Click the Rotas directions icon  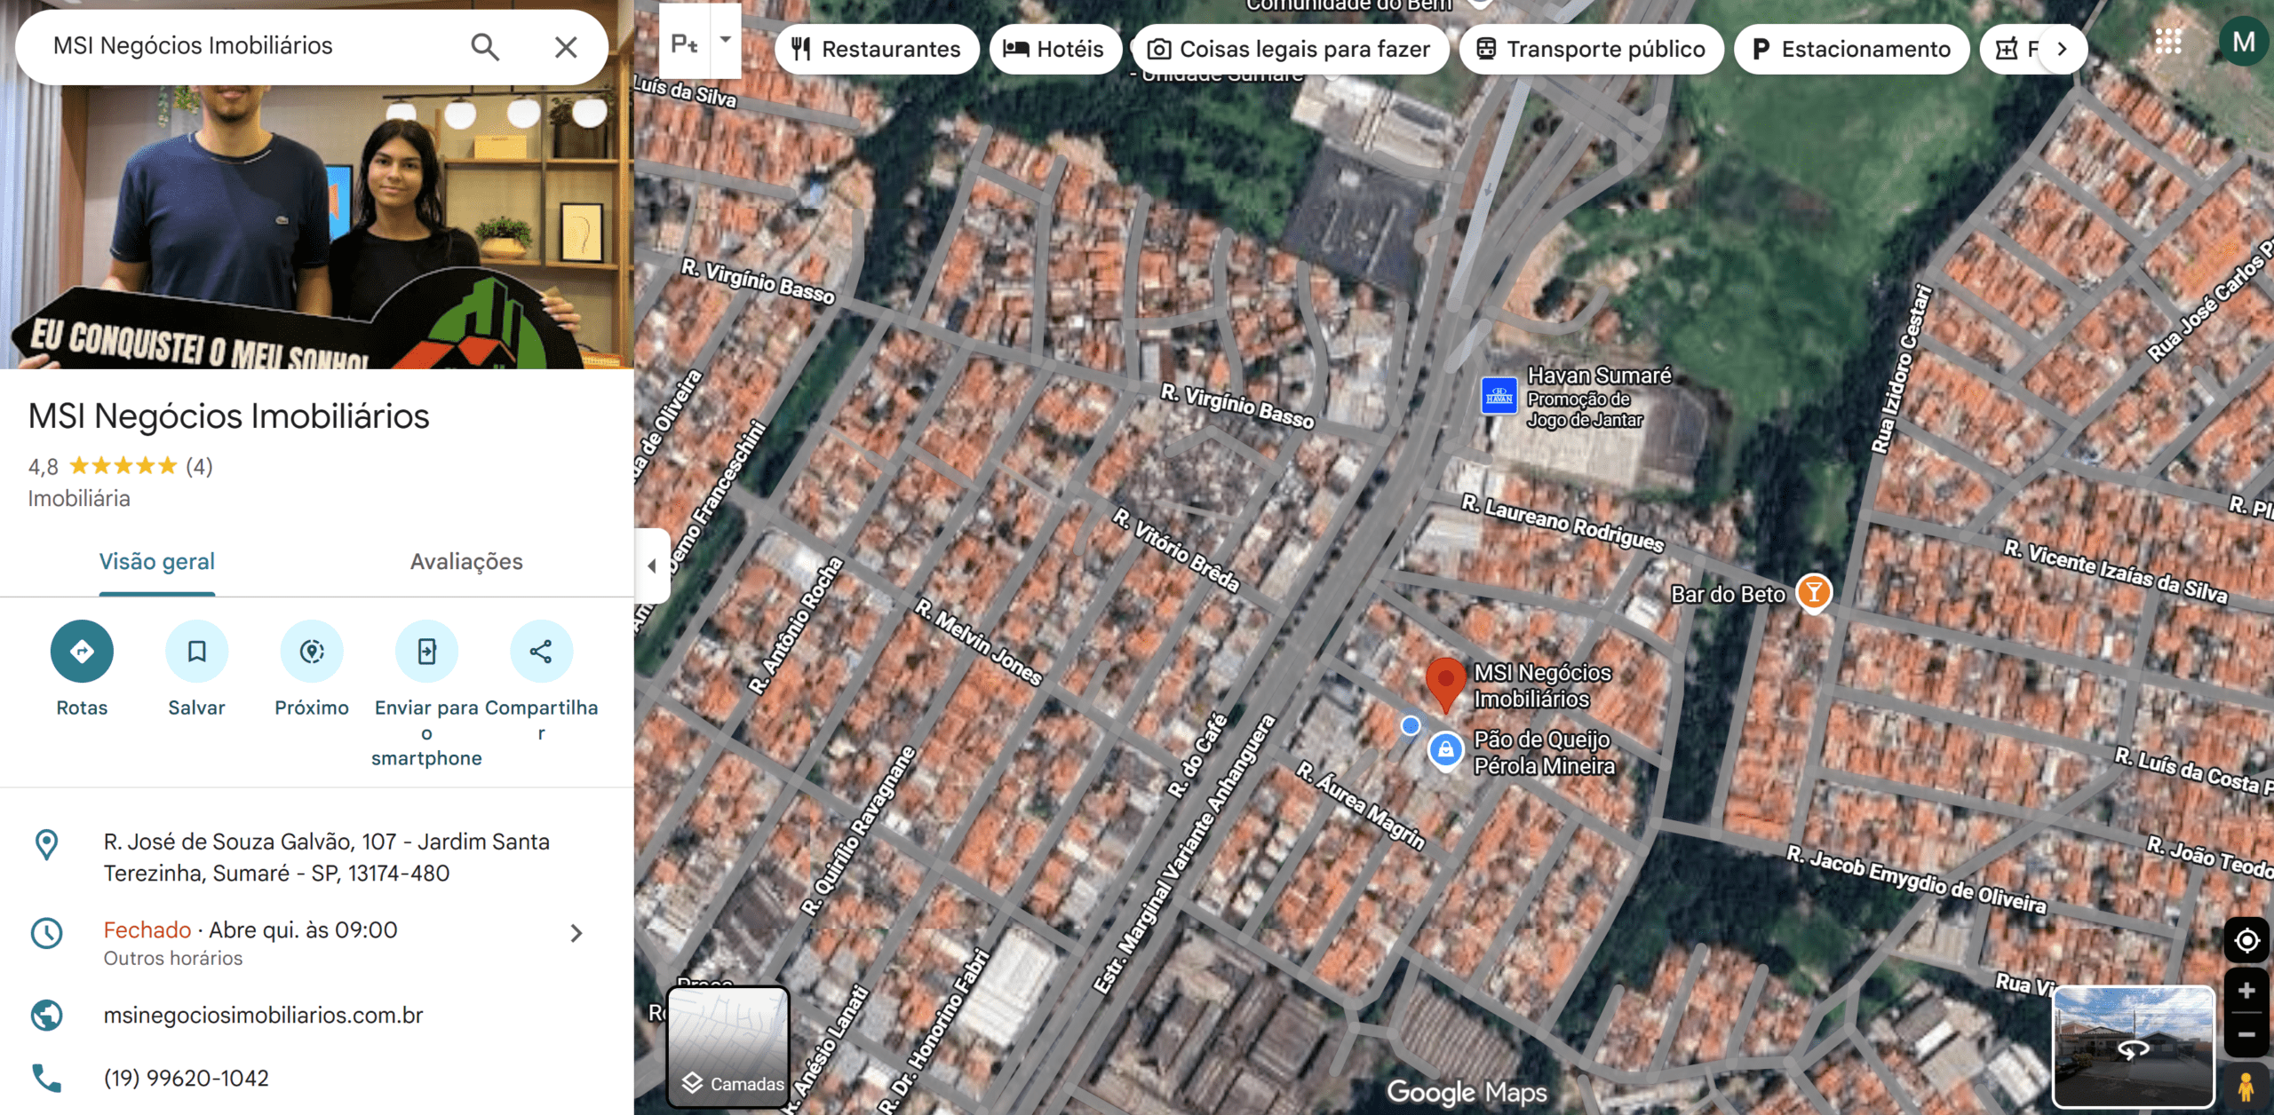pos(82,651)
